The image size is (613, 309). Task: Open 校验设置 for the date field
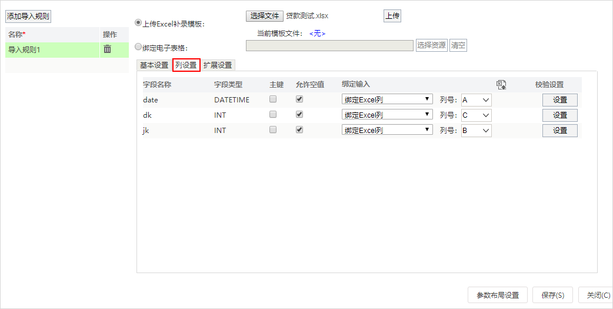click(560, 99)
